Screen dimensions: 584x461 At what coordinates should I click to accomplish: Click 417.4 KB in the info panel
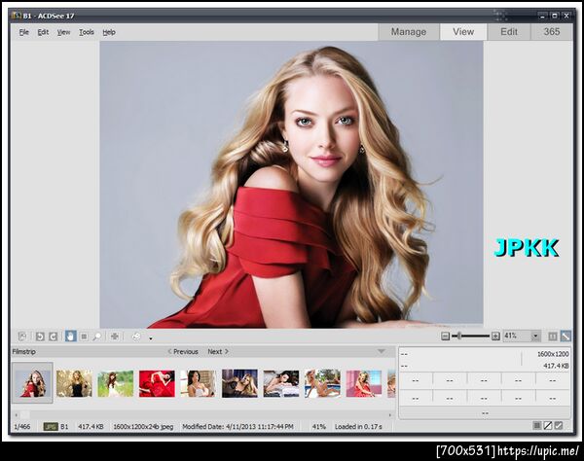[x=556, y=366]
